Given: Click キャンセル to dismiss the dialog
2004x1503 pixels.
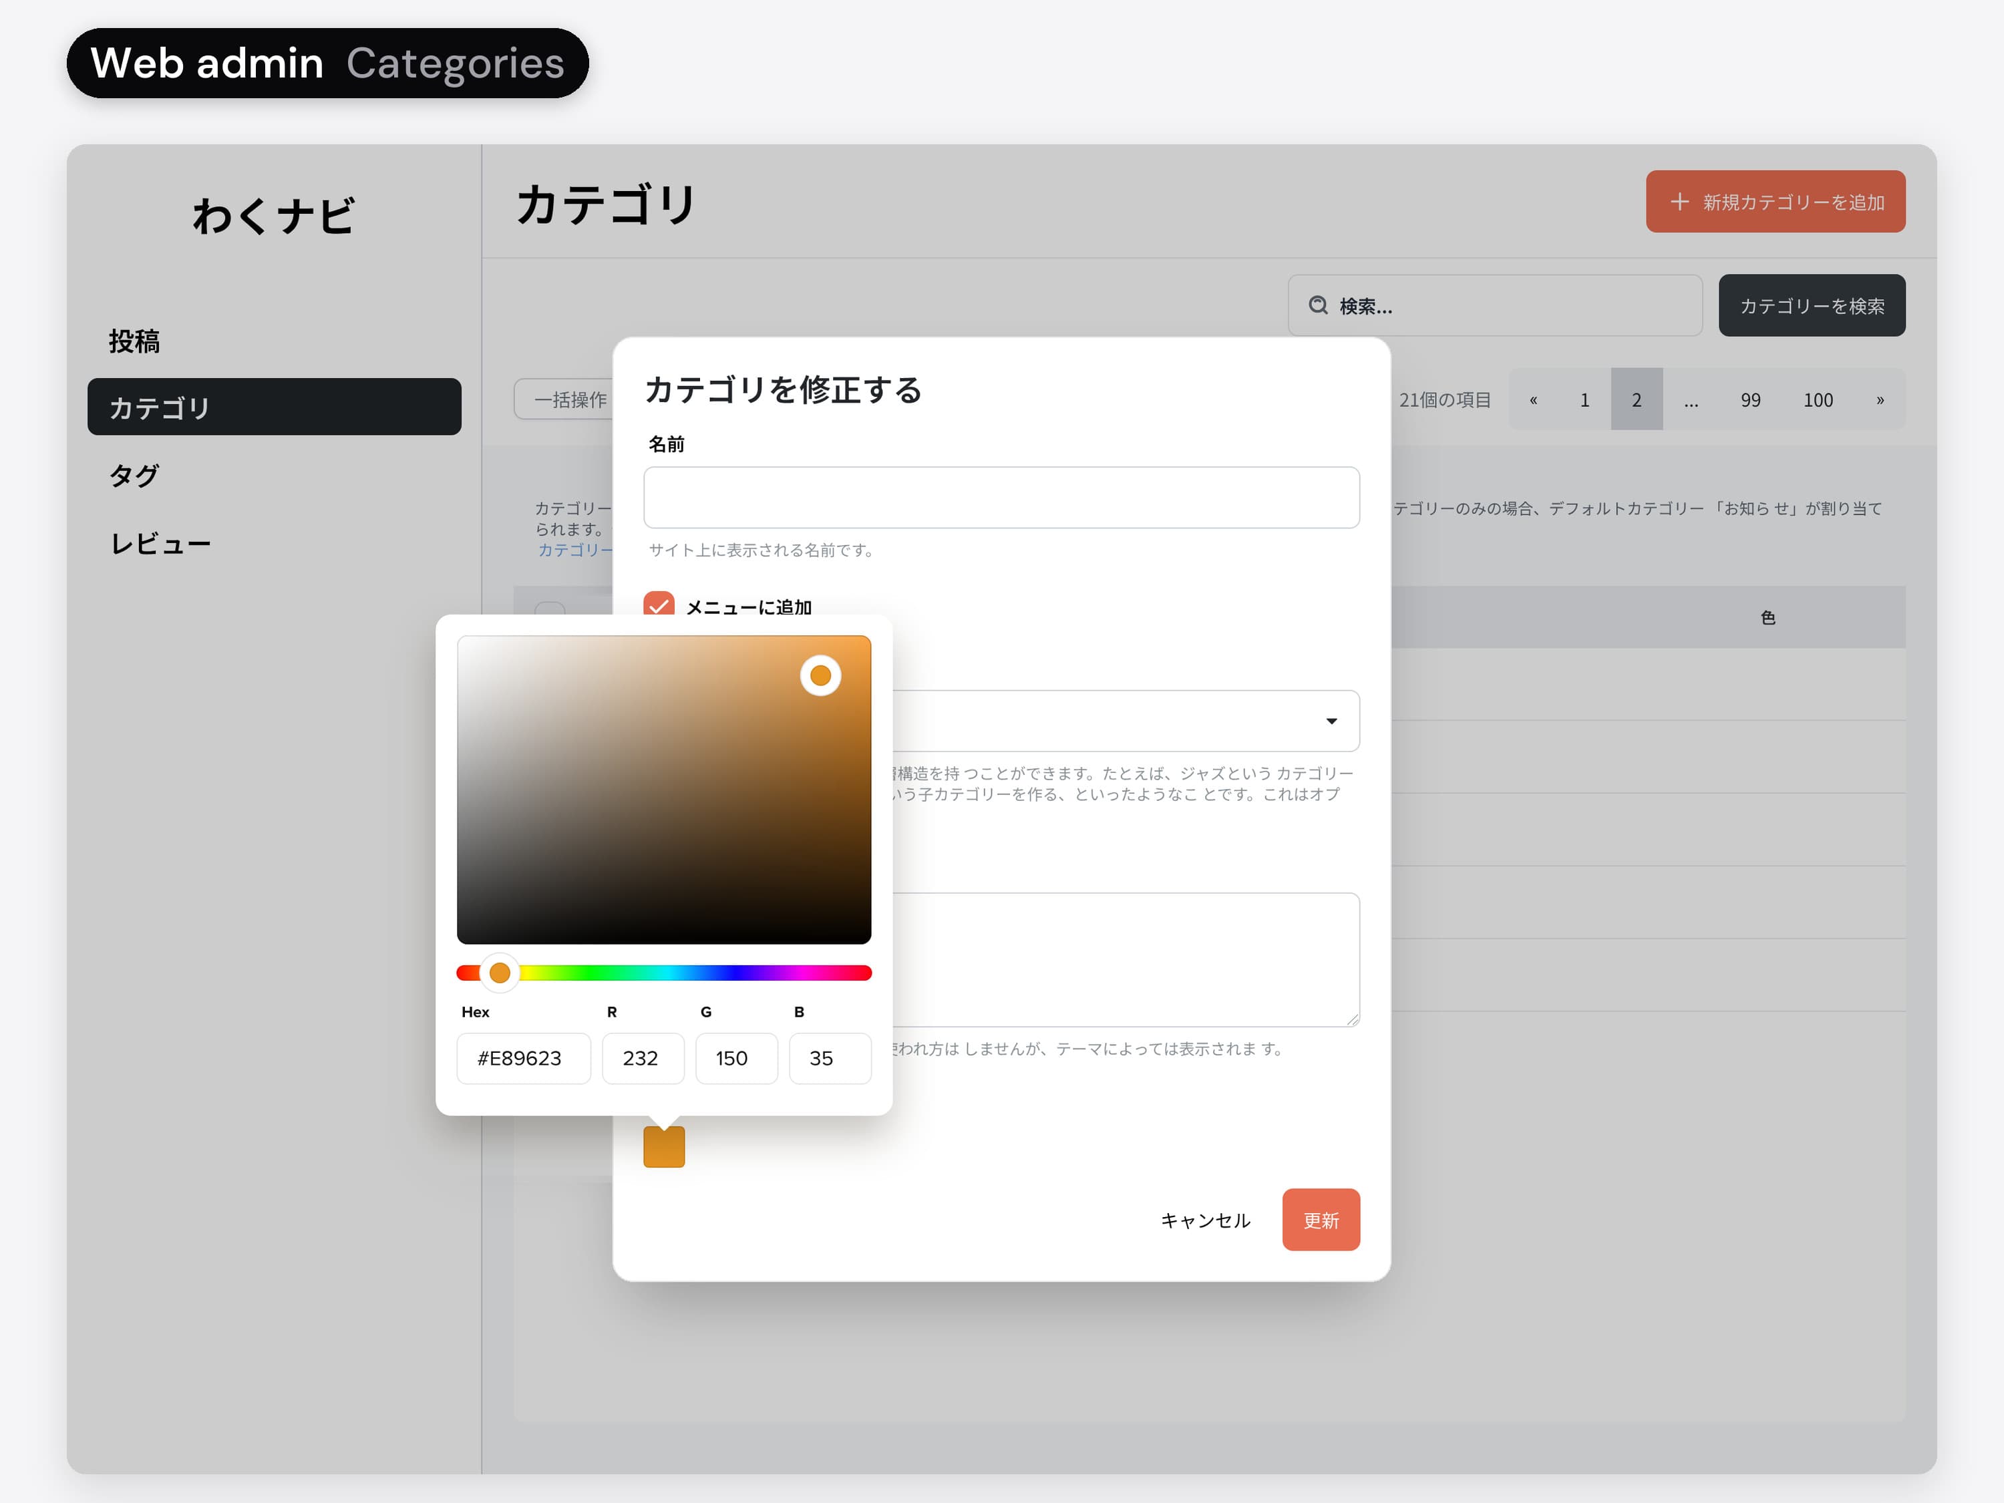Looking at the screenshot, I should 1205,1220.
